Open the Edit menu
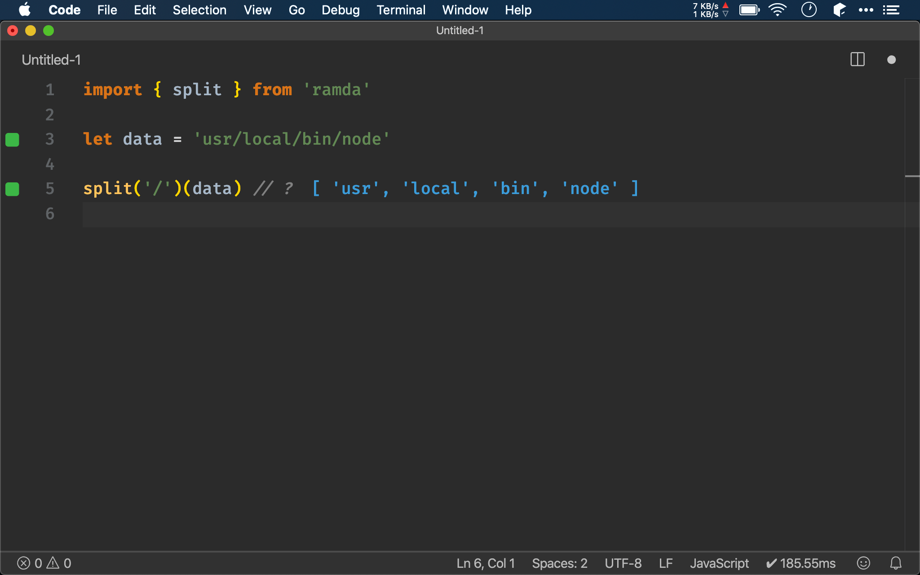This screenshot has height=575, width=920. [145, 10]
